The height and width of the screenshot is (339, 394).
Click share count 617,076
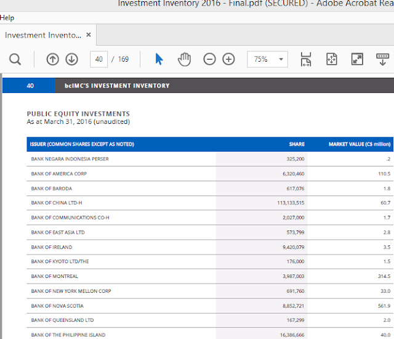[x=295, y=189]
